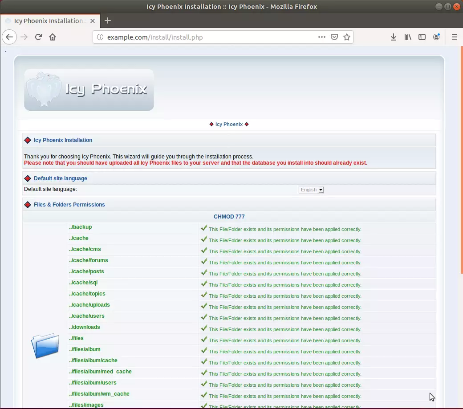Click the red diamond beside Icy Phoenix Installation

tap(28, 140)
